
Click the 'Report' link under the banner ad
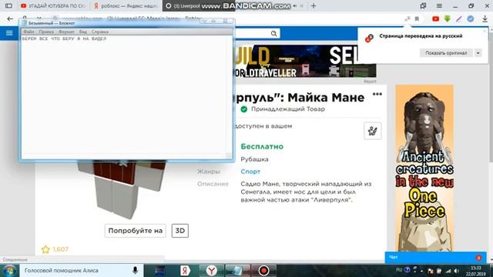click(370, 82)
